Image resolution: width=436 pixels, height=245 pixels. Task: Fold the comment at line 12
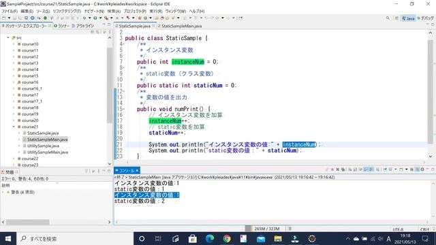(124, 91)
